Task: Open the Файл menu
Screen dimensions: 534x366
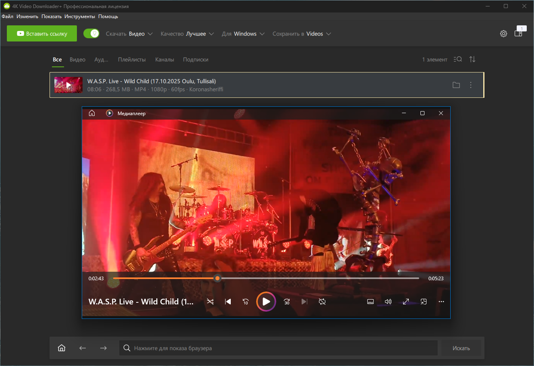Action: tap(8, 17)
